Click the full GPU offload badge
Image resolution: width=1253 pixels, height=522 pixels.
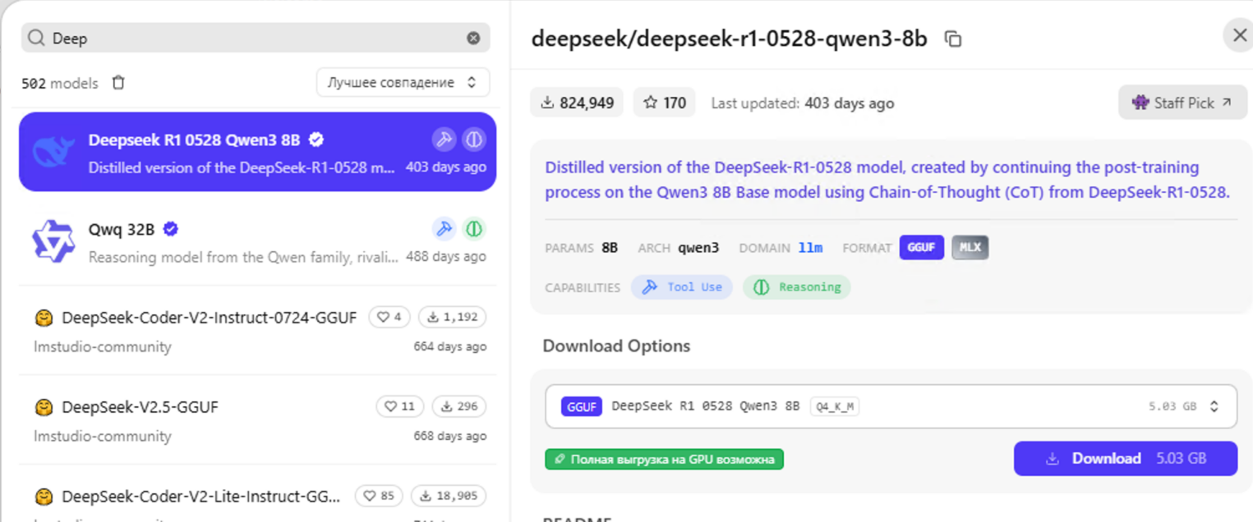tap(664, 460)
